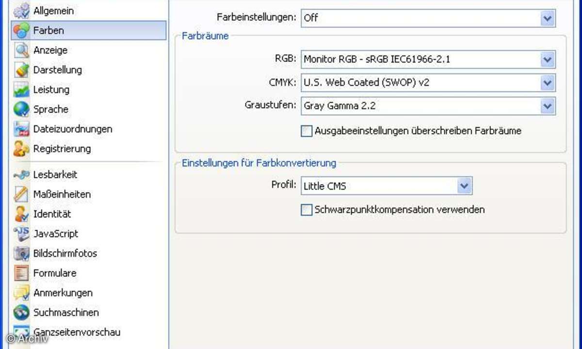This screenshot has height=349, width=582.
Task: Click the Anzeige magnifier icon
Action: pos(21,50)
